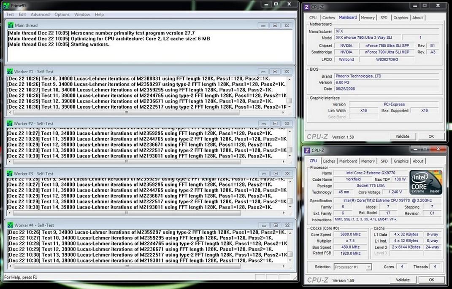Image resolution: width=452 pixels, height=289 pixels.
Task: Click the Worker #3 Self-Test window icon
Action: point(10,174)
